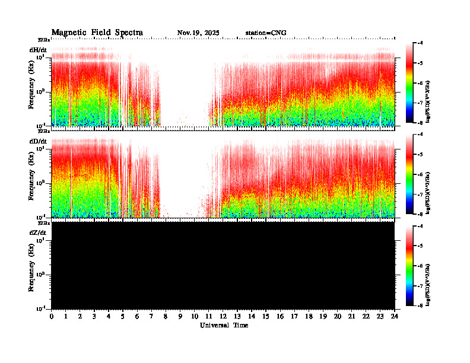Click the "23" hour tick on the time axis

tap(380, 317)
